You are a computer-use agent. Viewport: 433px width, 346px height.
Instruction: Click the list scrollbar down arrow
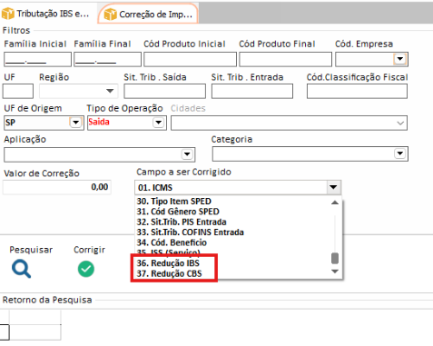(335, 272)
